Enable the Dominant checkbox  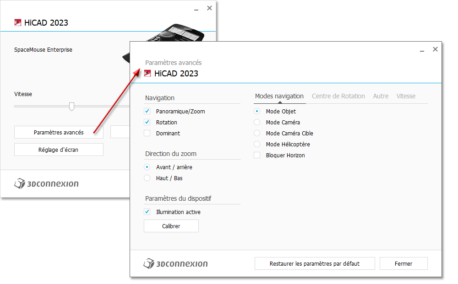click(x=147, y=133)
